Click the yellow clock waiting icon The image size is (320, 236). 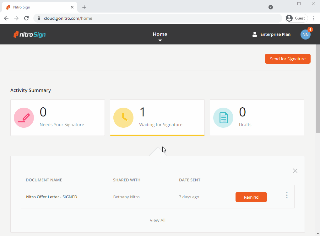(x=123, y=118)
